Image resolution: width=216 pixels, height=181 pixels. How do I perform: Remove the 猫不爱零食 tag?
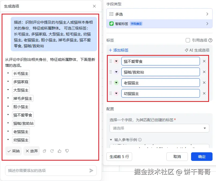204,61
